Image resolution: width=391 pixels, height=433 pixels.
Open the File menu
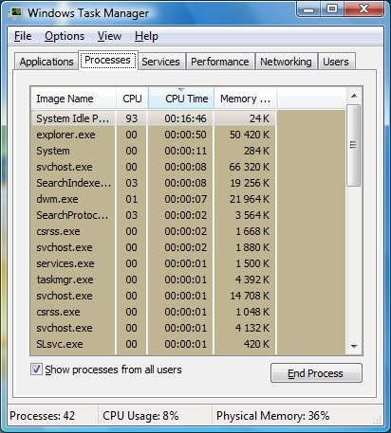pyautogui.click(x=23, y=36)
